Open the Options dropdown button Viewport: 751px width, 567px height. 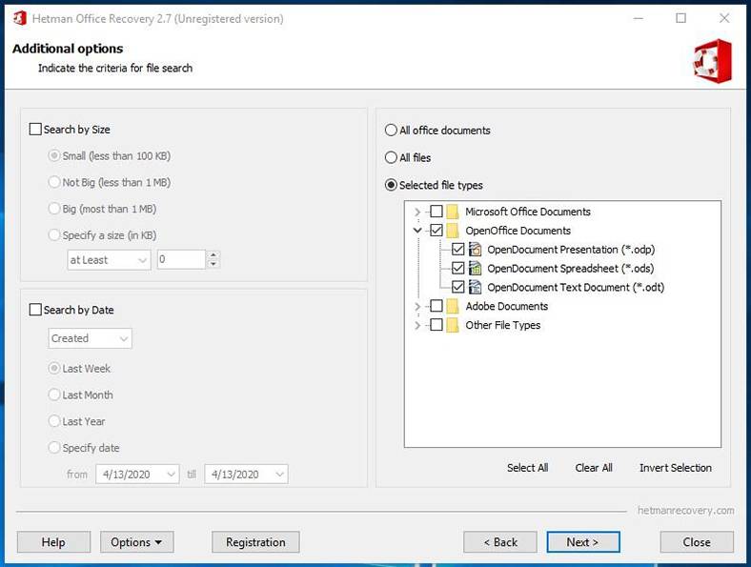point(136,542)
